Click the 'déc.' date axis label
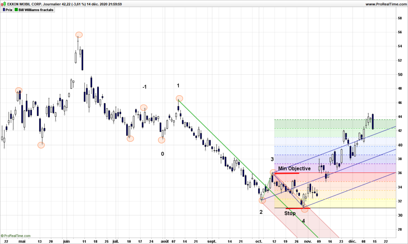408x244 pixels. click(352, 241)
